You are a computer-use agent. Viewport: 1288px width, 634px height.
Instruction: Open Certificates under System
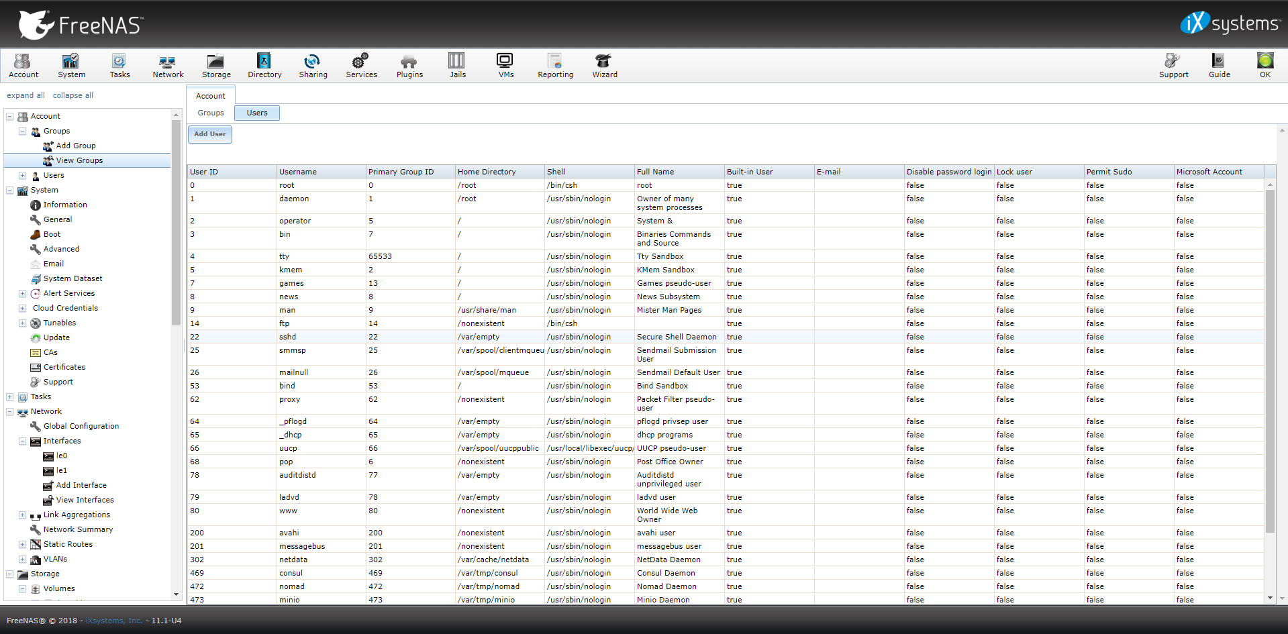pos(64,367)
